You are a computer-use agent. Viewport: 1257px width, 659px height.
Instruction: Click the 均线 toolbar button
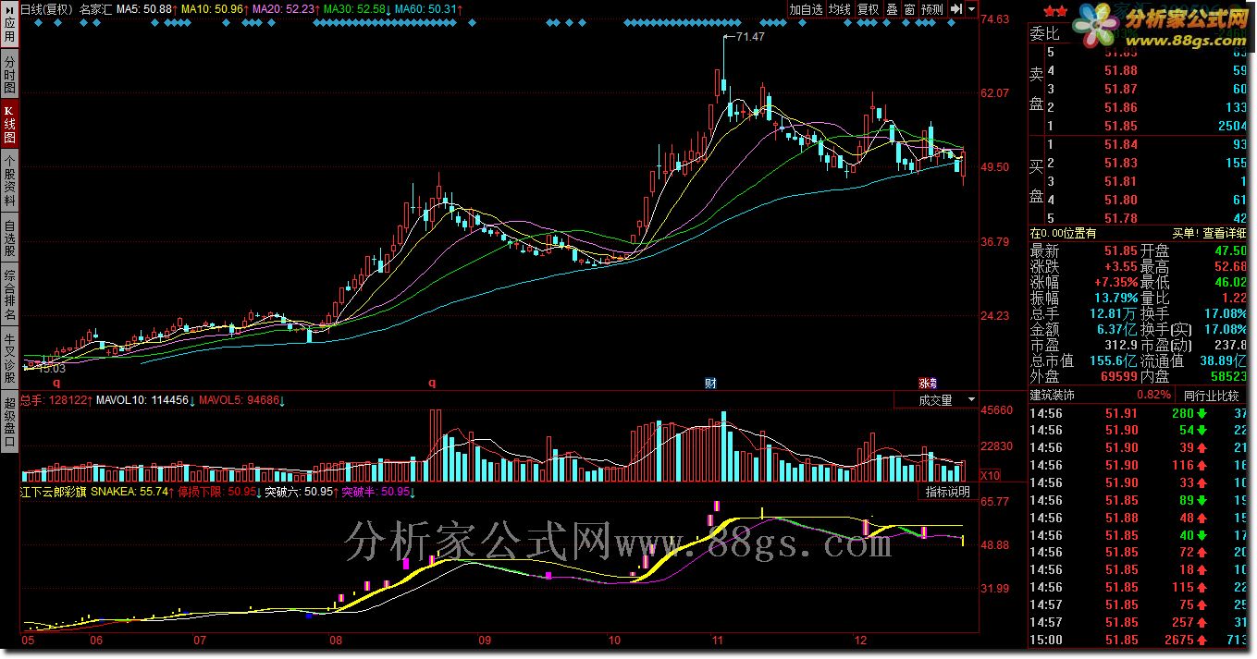pyautogui.click(x=839, y=9)
